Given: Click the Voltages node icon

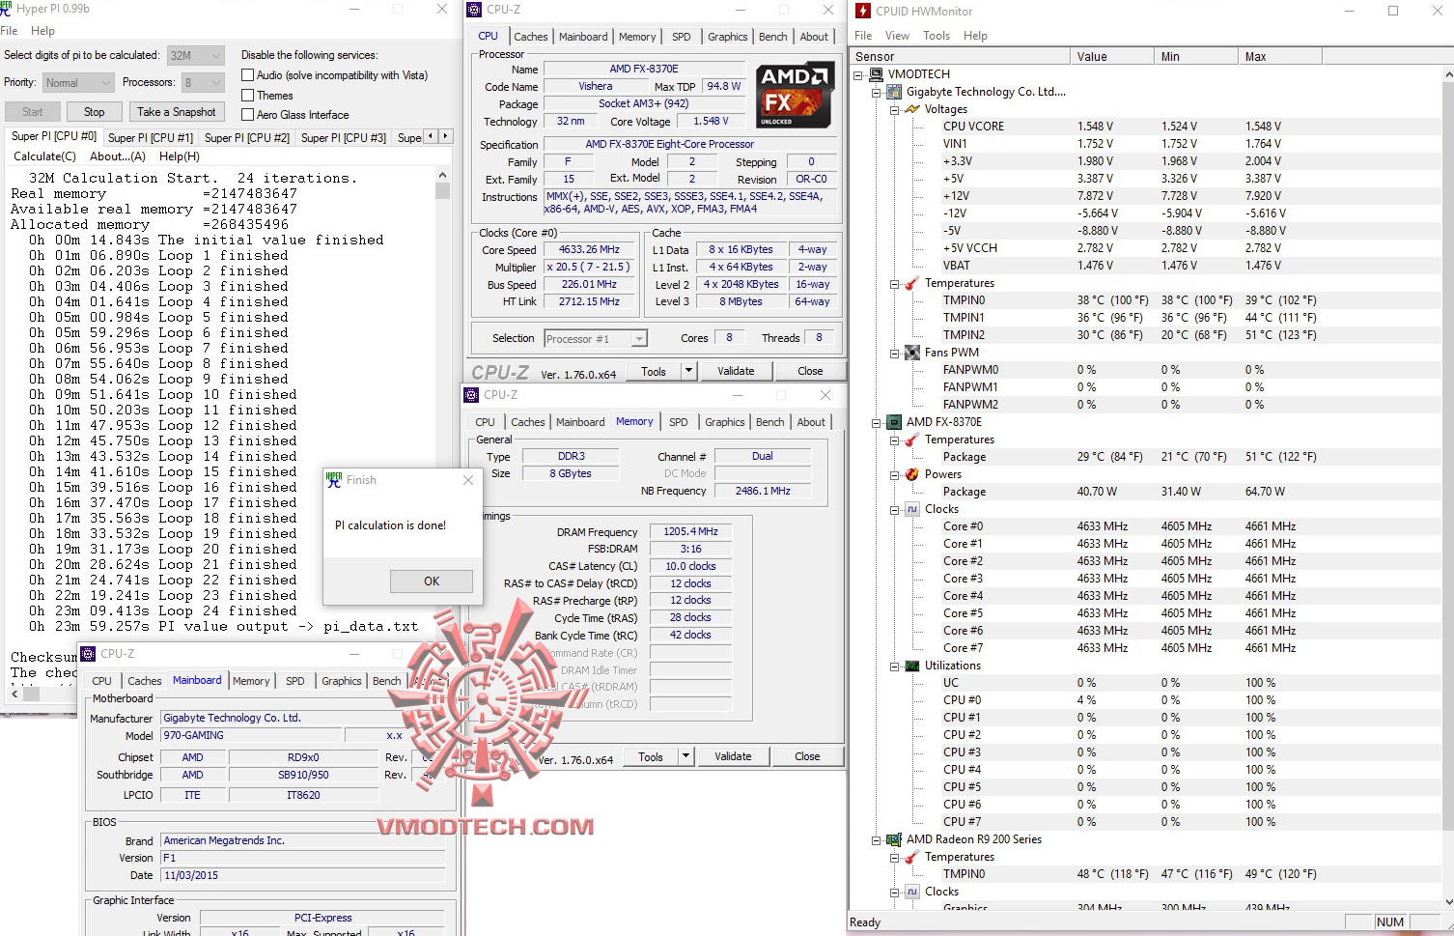Looking at the screenshot, I should (x=912, y=109).
